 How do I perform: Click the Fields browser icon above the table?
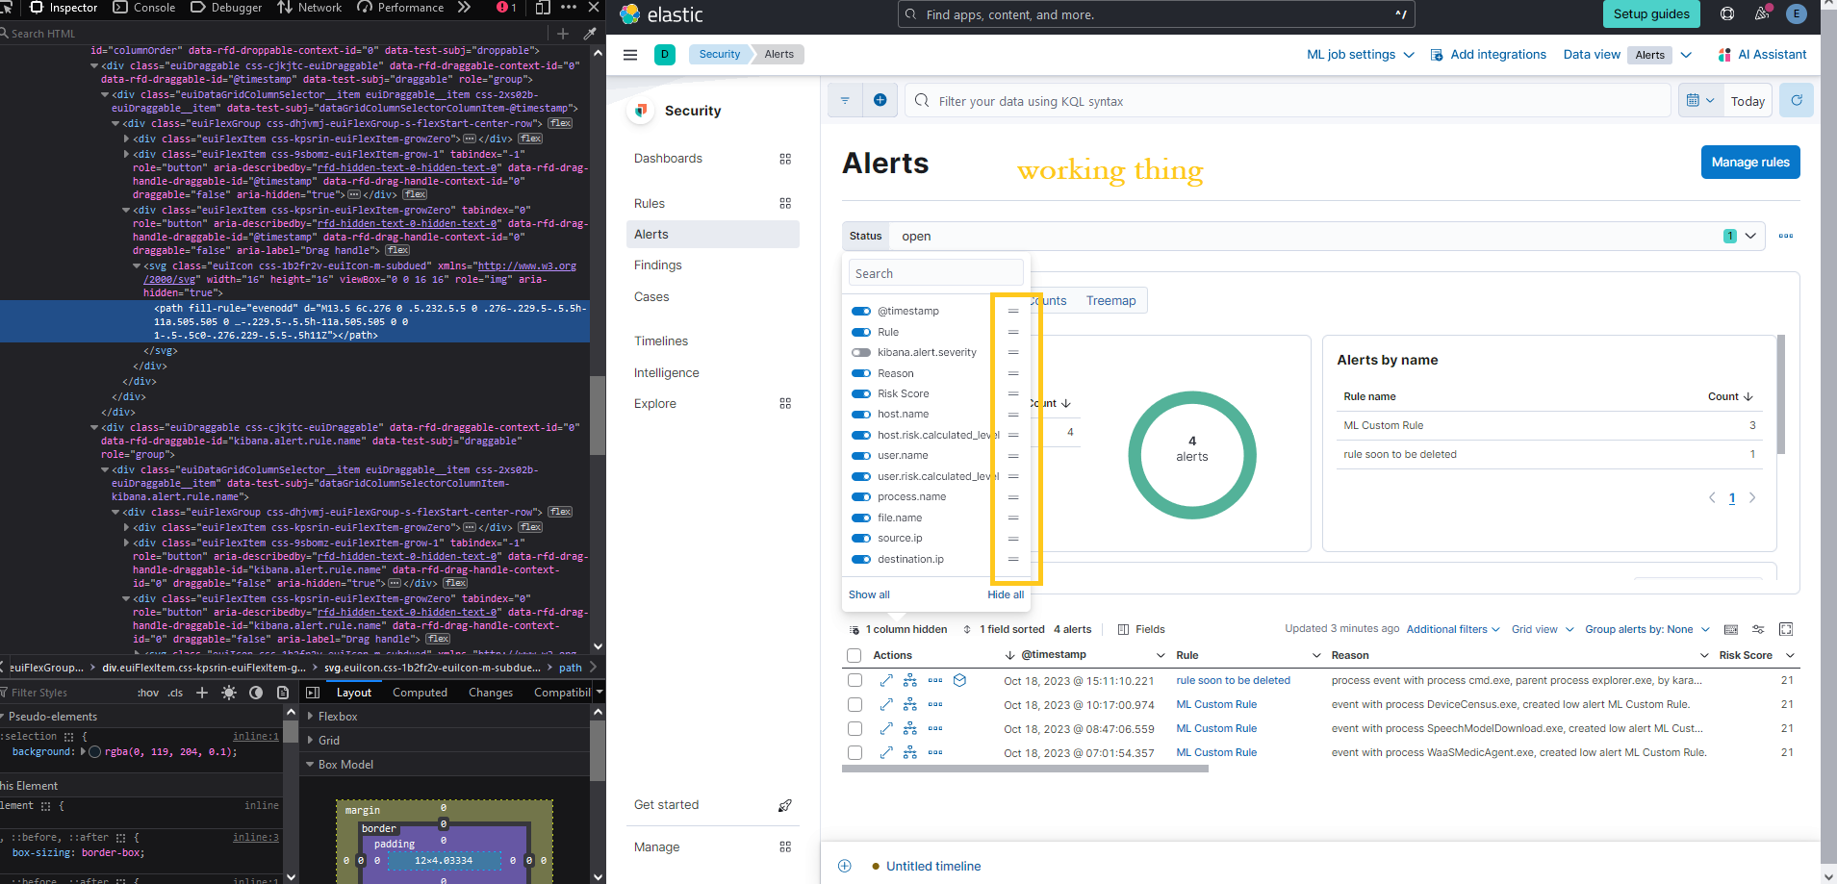1141,629
